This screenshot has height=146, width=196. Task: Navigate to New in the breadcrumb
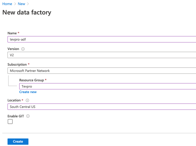click(x=21, y=4)
